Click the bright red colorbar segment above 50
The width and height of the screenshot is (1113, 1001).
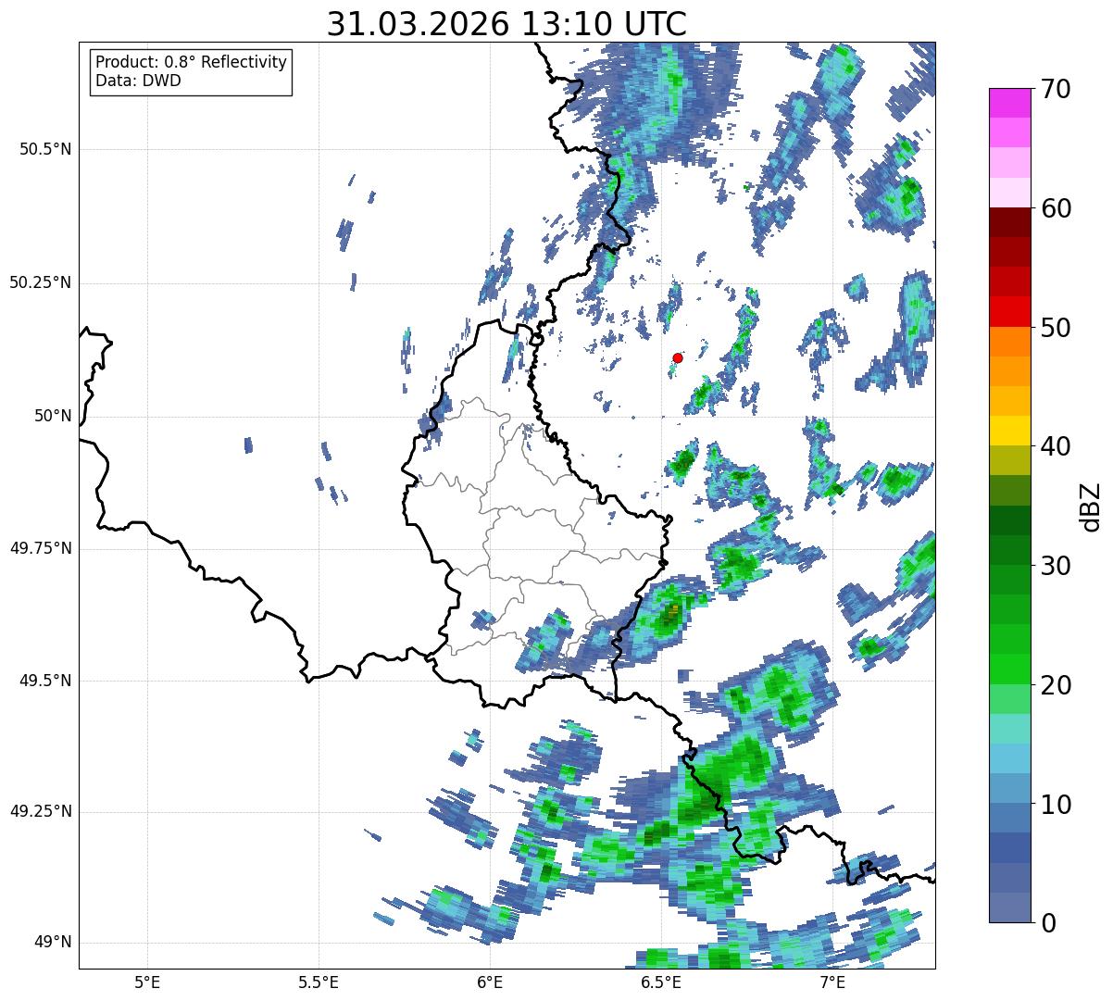click(1009, 311)
